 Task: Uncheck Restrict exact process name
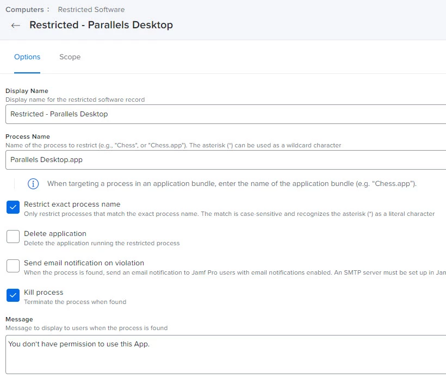click(13, 207)
